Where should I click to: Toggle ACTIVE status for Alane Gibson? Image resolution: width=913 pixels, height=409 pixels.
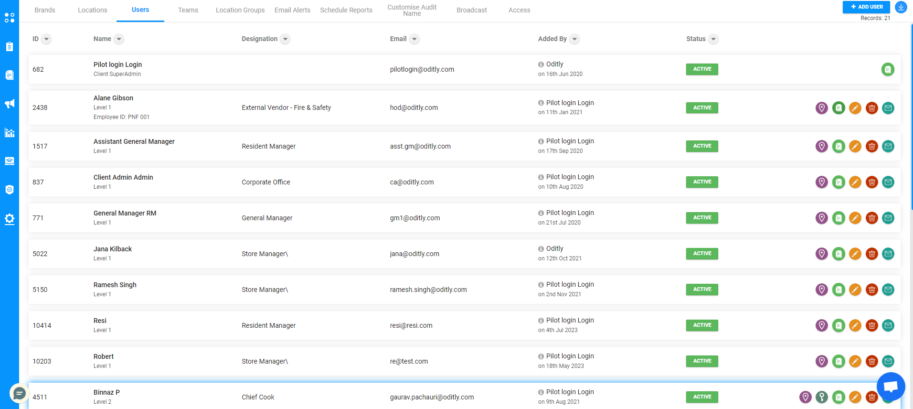[x=702, y=108]
